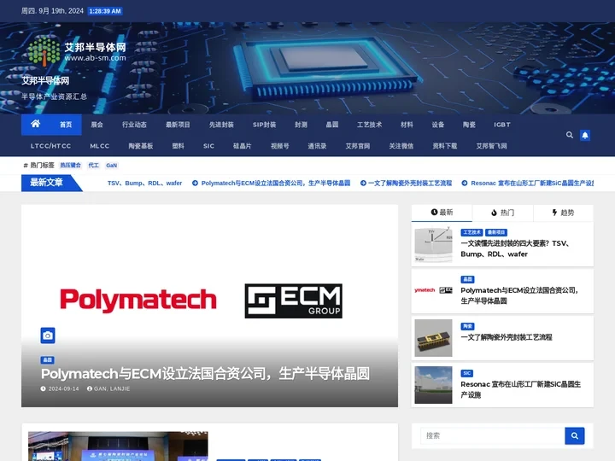The image size is (615, 461).
Task: Click the 艾邦半导体网 tree logo
Action: 44,50
